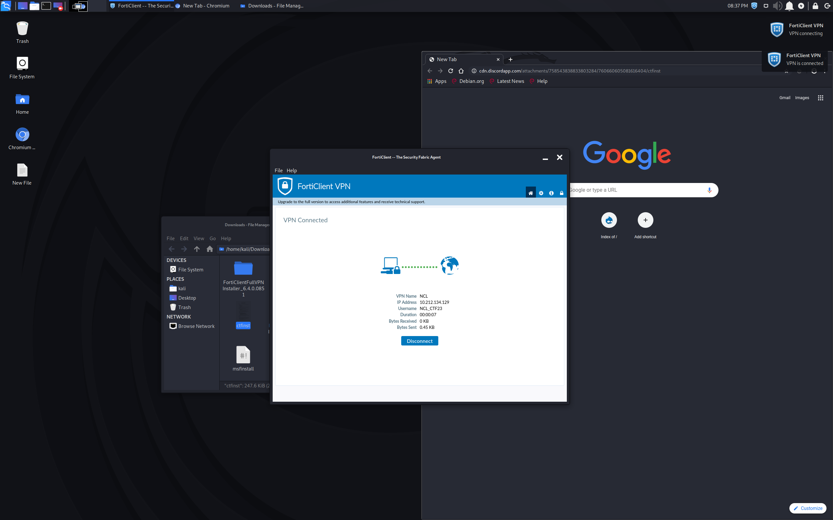Go to parent folder up arrow
Screen dimensions: 833x520
click(197, 249)
